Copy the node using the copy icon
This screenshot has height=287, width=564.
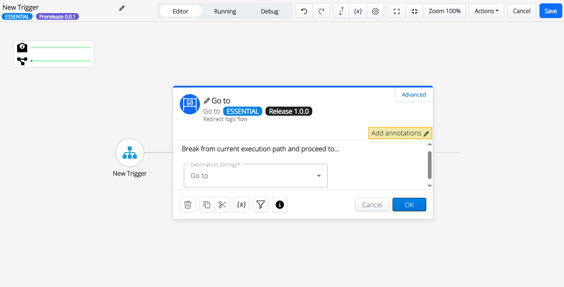coord(207,205)
